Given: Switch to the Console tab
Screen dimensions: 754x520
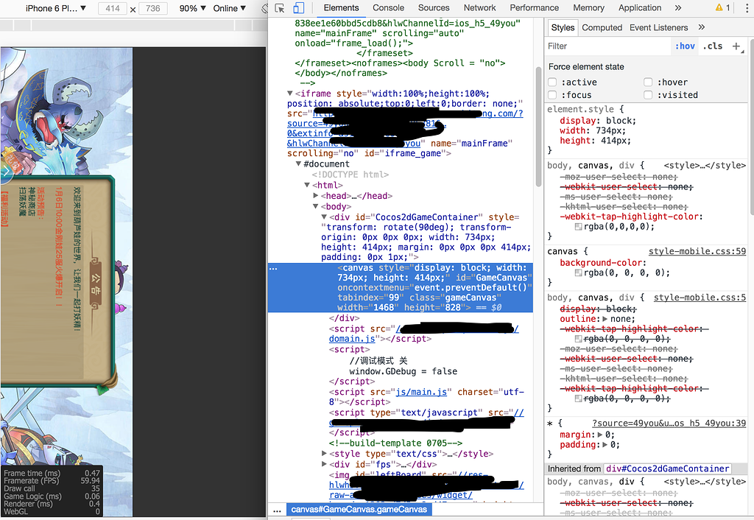Looking at the screenshot, I should (x=388, y=8).
